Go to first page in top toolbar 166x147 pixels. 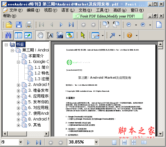tap(41, 25)
